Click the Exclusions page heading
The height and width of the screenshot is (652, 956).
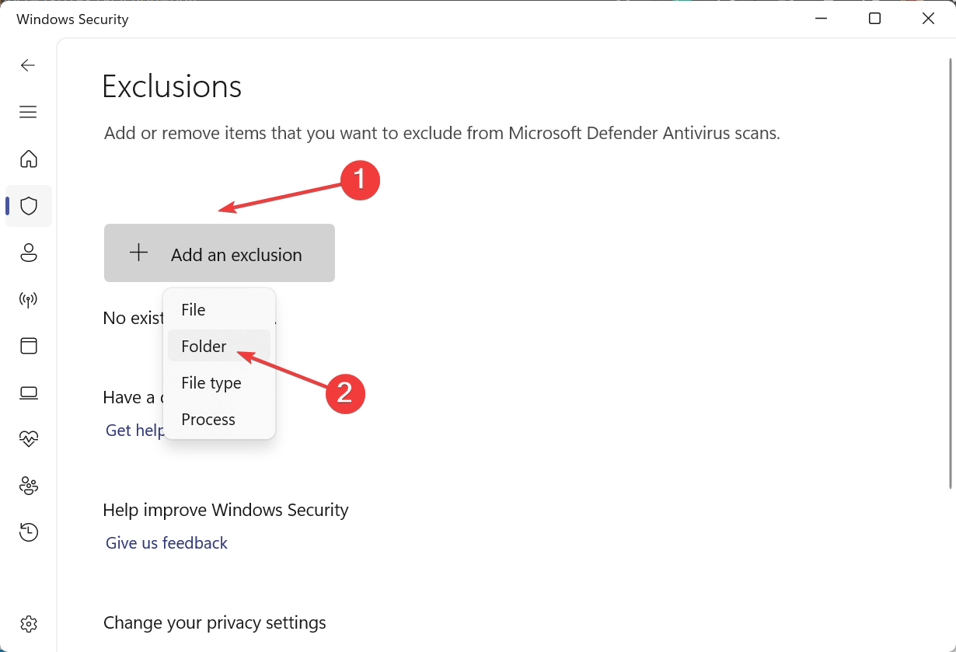tap(172, 85)
